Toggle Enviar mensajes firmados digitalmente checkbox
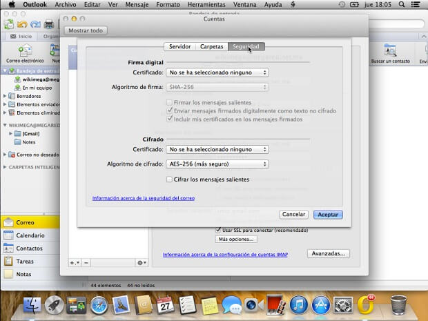 [170, 110]
